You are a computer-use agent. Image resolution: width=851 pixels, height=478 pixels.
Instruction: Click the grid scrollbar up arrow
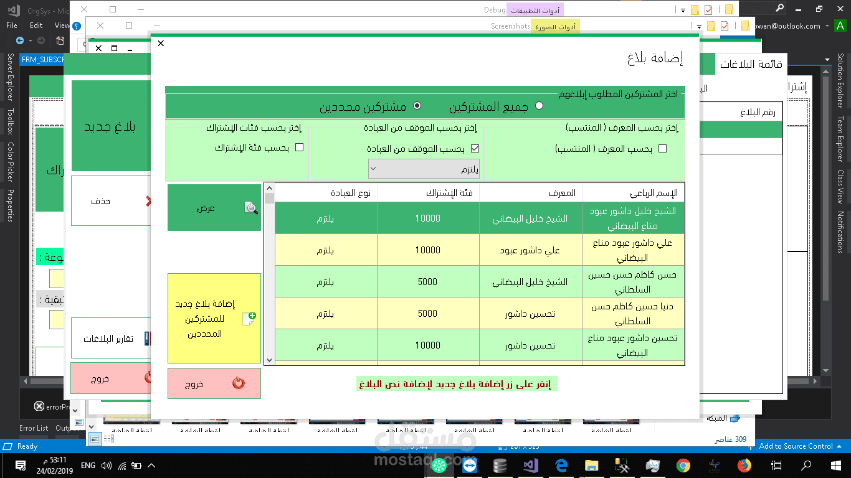click(269, 187)
